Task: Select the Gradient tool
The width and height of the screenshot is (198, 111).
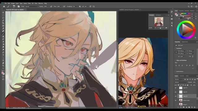Action: pos(3,44)
